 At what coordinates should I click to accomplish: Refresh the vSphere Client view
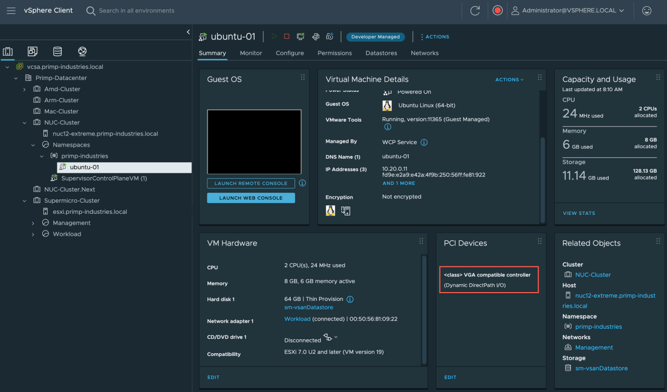pyautogui.click(x=475, y=11)
